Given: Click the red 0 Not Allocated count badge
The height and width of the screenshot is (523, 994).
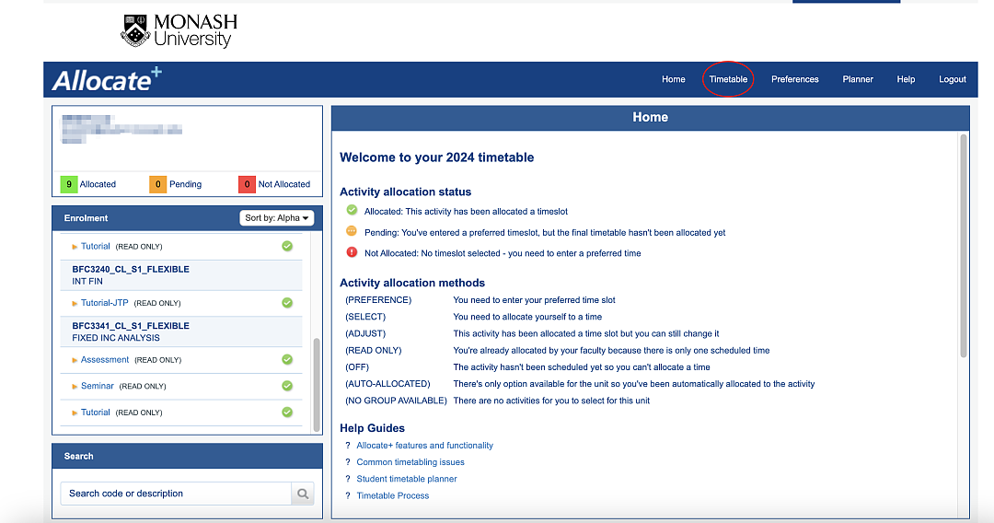Looking at the screenshot, I should point(248,184).
